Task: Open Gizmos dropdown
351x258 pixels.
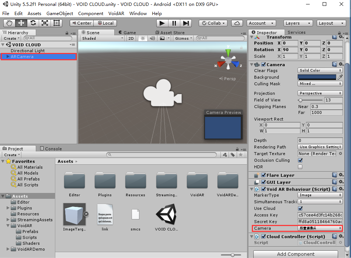Action: point(184,38)
